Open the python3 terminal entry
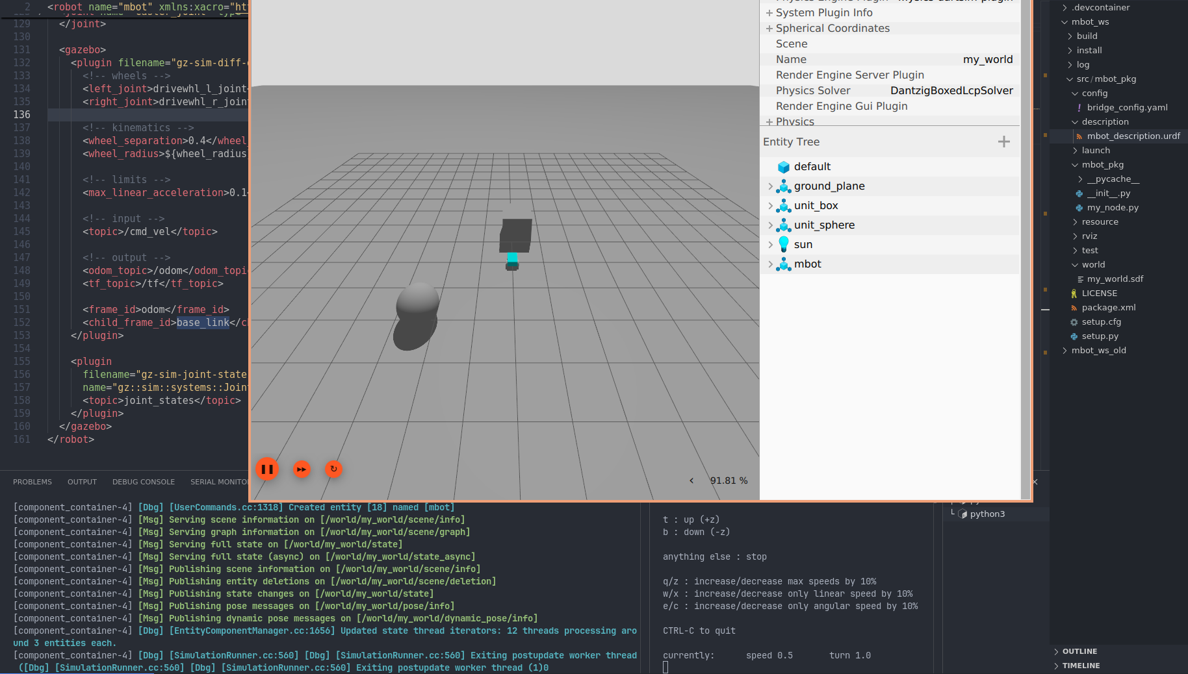 [987, 514]
